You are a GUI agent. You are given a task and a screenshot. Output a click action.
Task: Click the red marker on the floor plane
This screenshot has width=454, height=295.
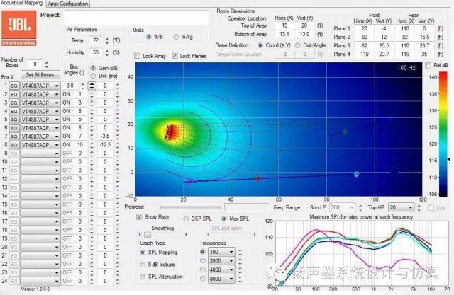click(x=258, y=178)
